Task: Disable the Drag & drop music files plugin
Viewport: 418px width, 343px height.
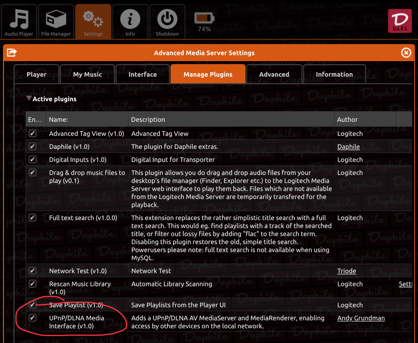Action: tap(33, 172)
